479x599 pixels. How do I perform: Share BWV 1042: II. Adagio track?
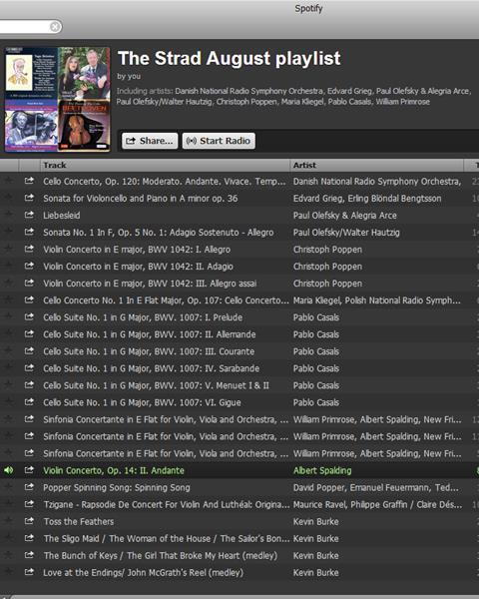[x=29, y=266]
